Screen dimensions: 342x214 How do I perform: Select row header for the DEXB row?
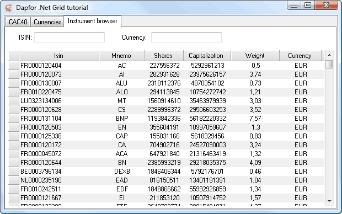tap(14, 172)
